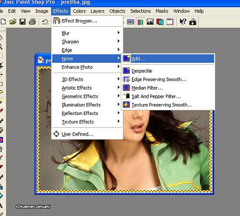Select the Zoom magnifier tool
This screenshot has height=216, width=240.
tap(1, 46)
